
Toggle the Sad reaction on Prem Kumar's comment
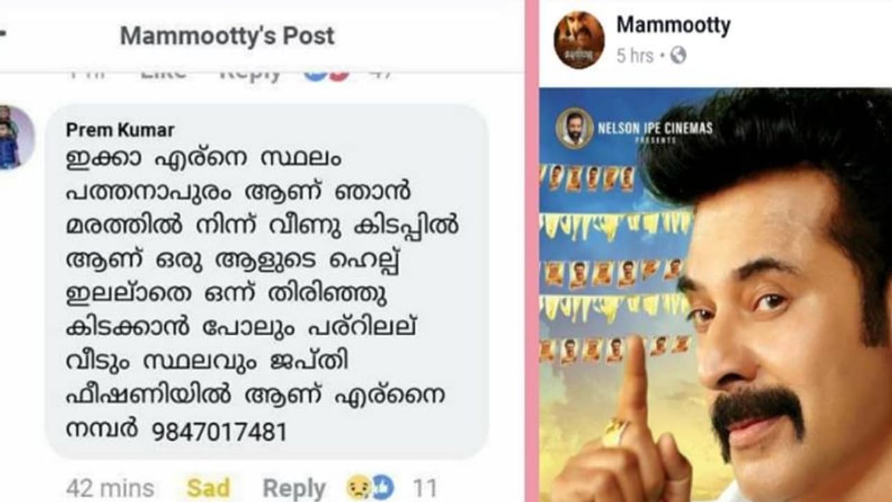pos(208,487)
